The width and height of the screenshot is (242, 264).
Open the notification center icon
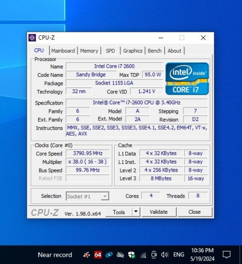click(227, 254)
